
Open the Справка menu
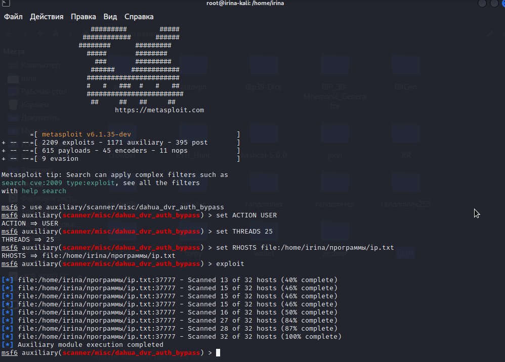[139, 17]
